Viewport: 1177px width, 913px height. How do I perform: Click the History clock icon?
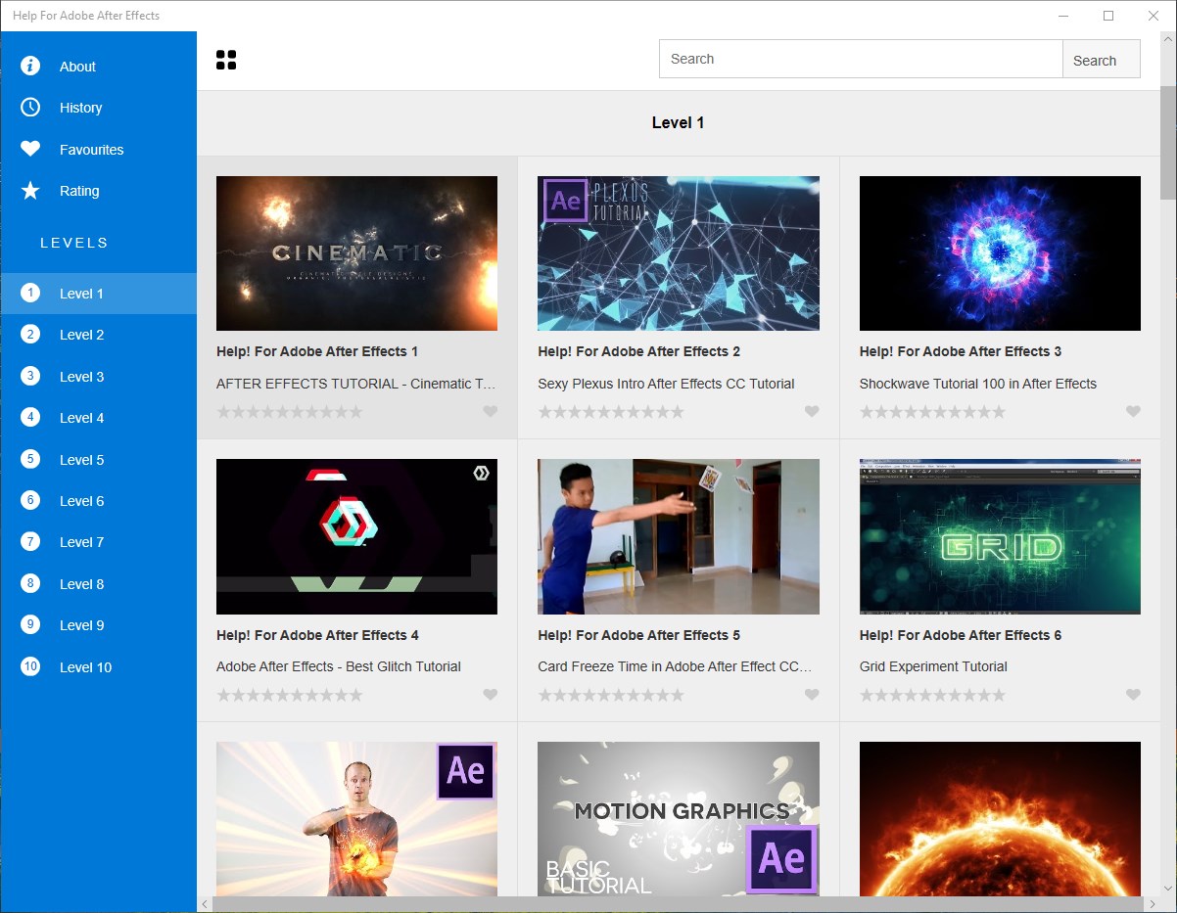[x=30, y=108]
